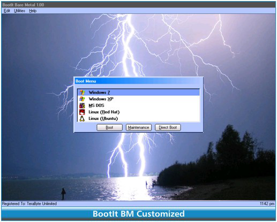Open the Utilities menu

tap(19, 11)
